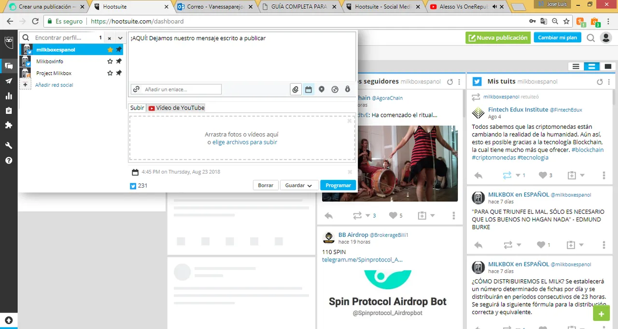
Task: Click the green plus add stream button
Action: (601, 314)
